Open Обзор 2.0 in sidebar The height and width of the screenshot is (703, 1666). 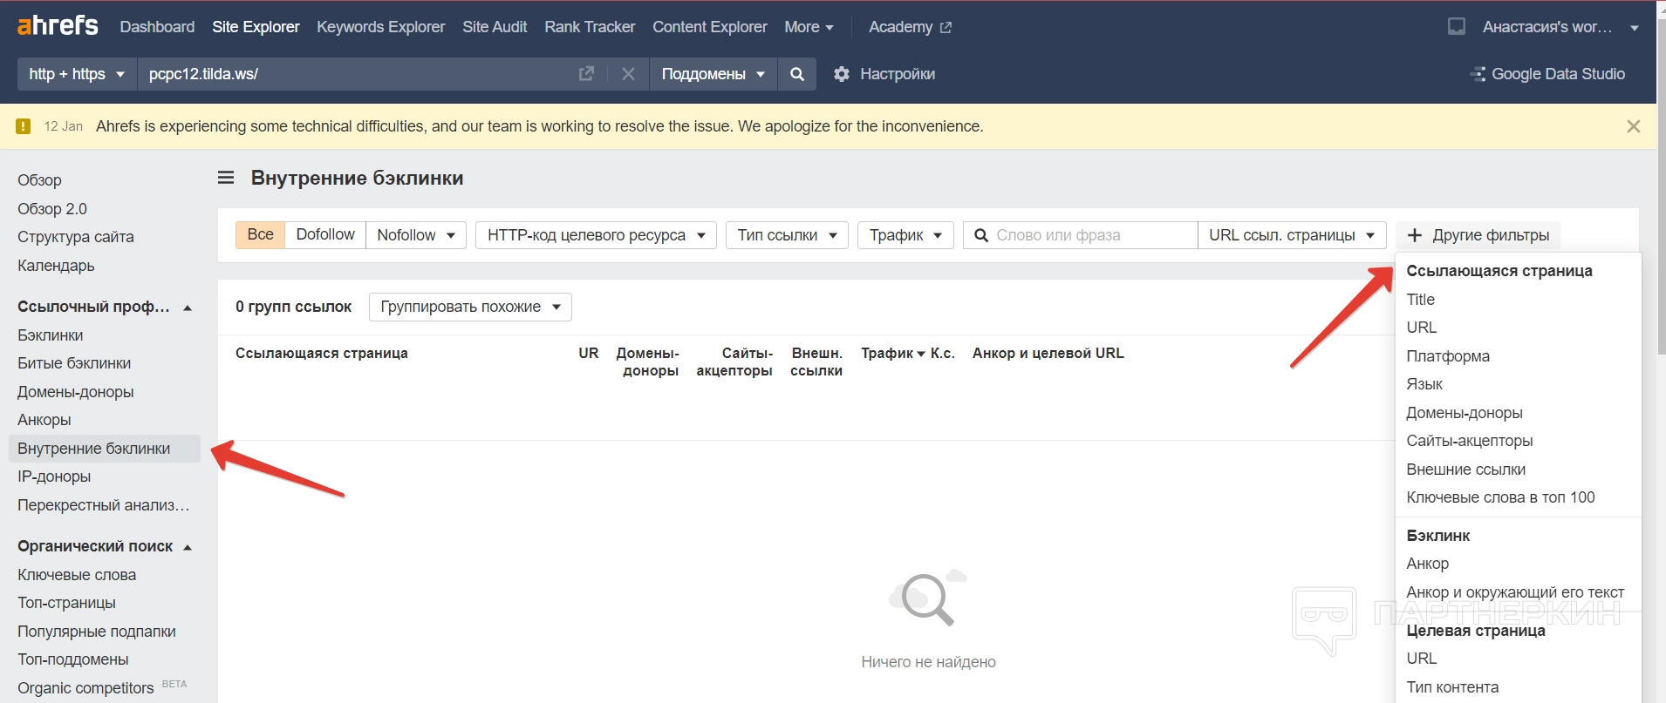pos(52,209)
